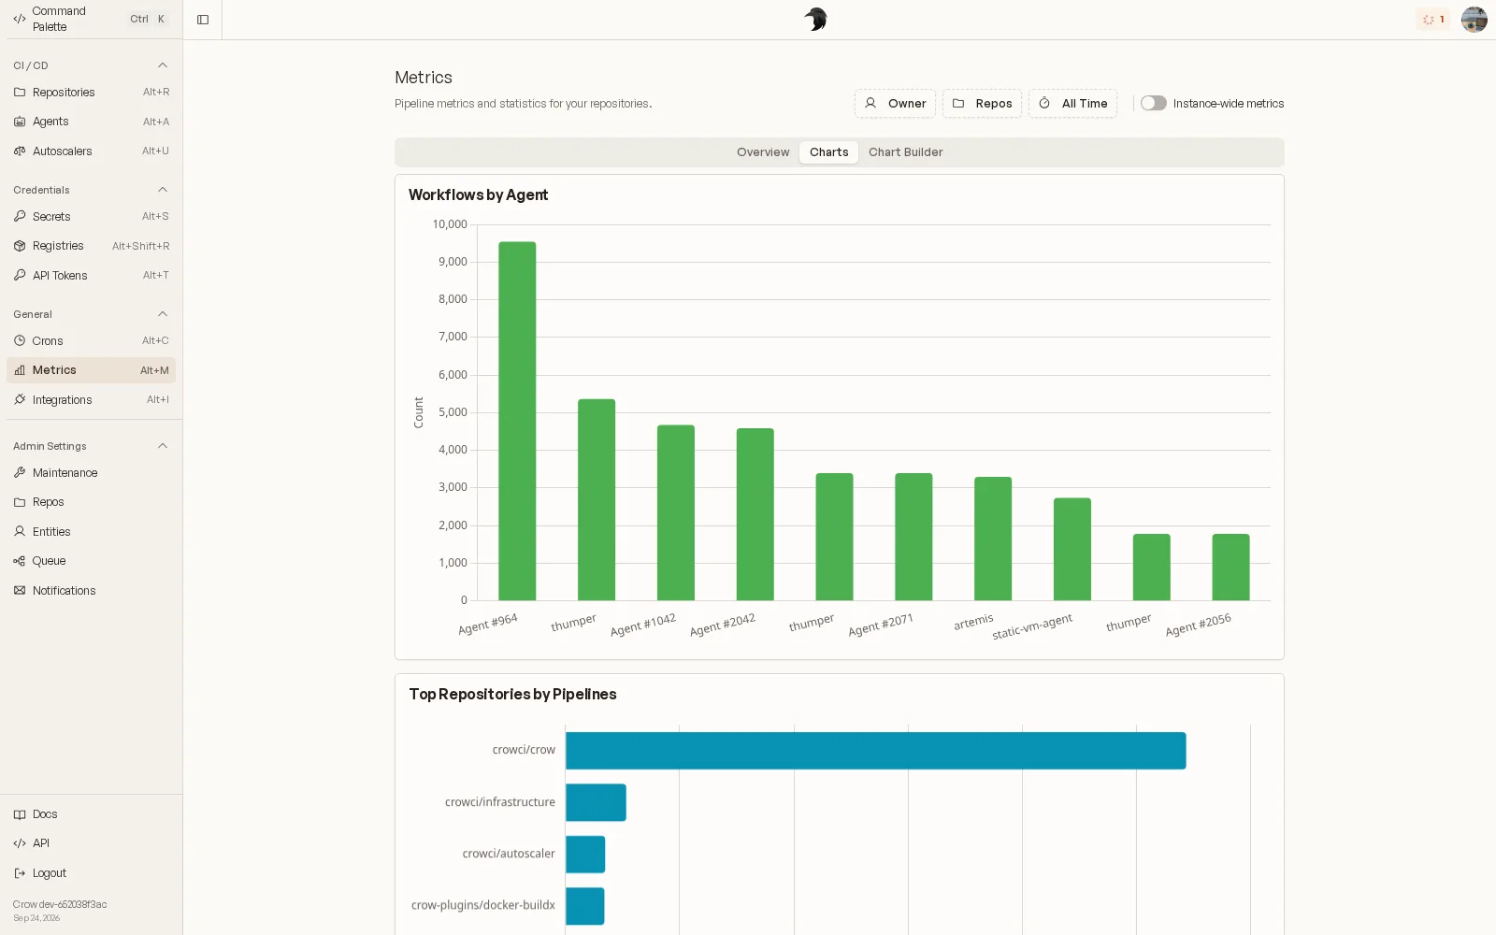Open the user avatar in top right
This screenshot has height=935, width=1496.
coord(1474,20)
